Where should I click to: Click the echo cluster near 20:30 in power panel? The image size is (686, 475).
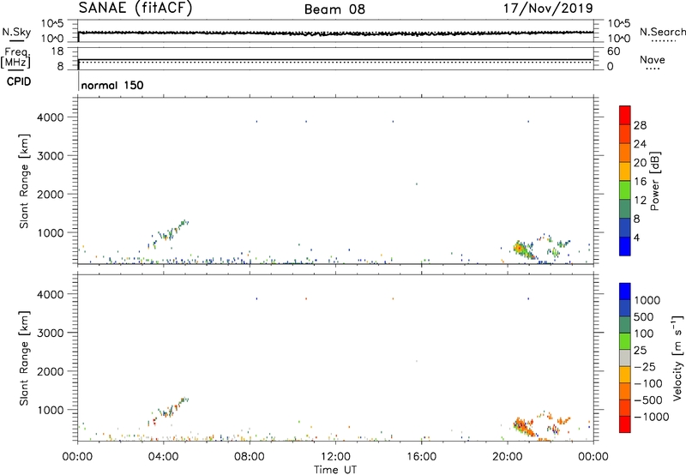(524, 250)
